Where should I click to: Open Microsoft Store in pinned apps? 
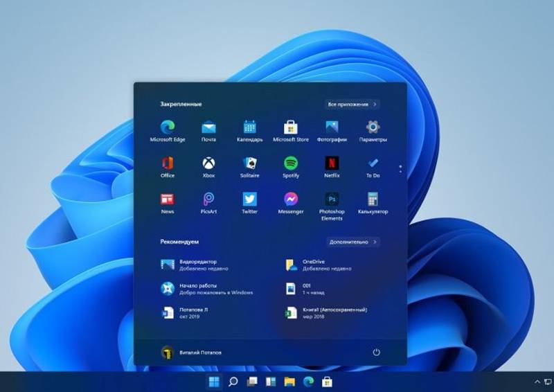pyautogui.click(x=290, y=131)
